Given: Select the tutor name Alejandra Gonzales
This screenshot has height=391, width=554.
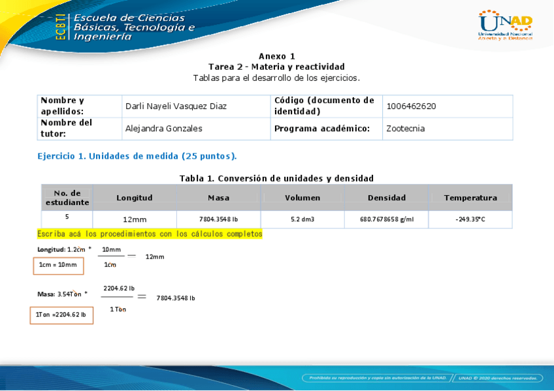Looking at the screenshot, I should click(x=163, y=129).
